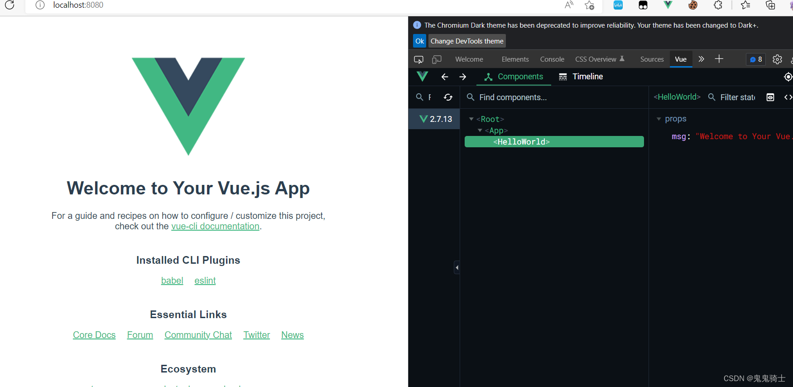Switch to the Timeline view
Image resolution: width=793 pixels, height=387 pixels.
[x=581, y=77]
